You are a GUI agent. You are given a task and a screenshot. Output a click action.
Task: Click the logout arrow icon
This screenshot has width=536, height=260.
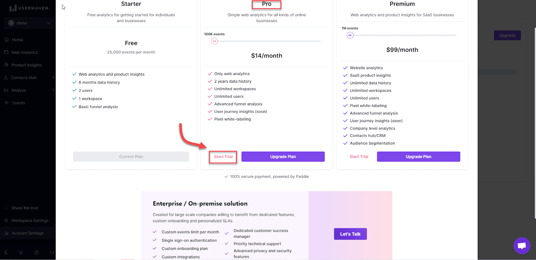tap(52, 253)
